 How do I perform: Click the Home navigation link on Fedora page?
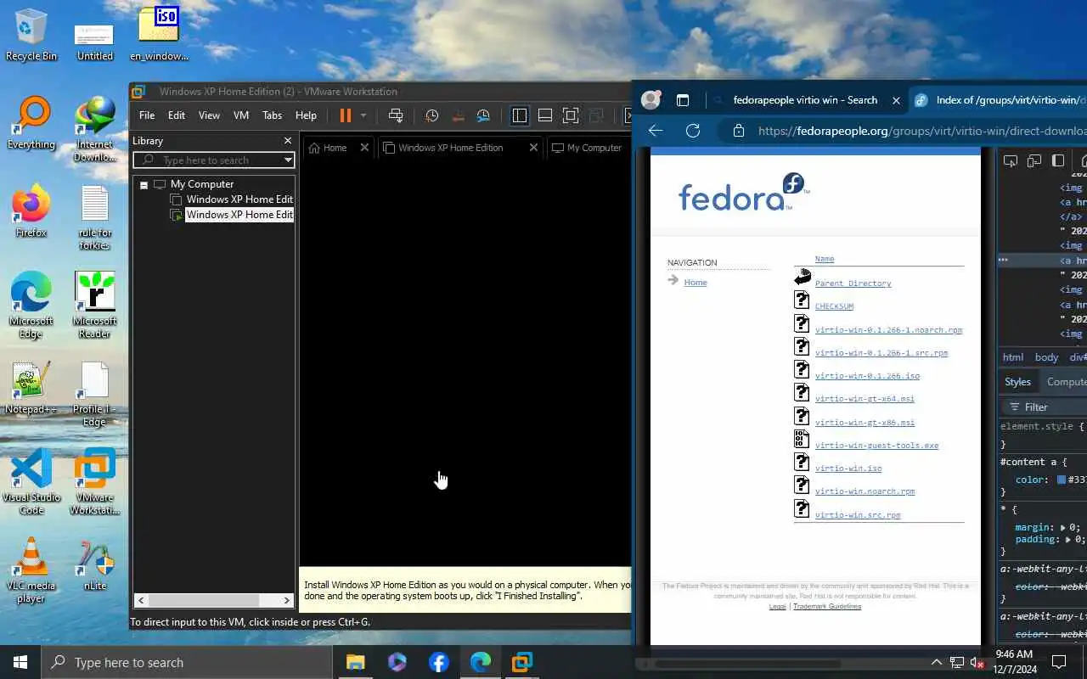(696, 283)
